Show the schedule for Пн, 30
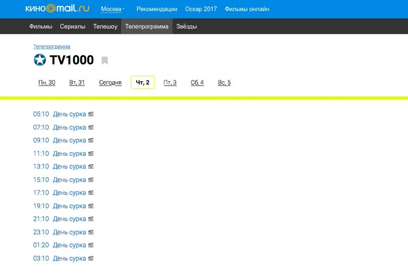408x278 pixels. (47, 83)
